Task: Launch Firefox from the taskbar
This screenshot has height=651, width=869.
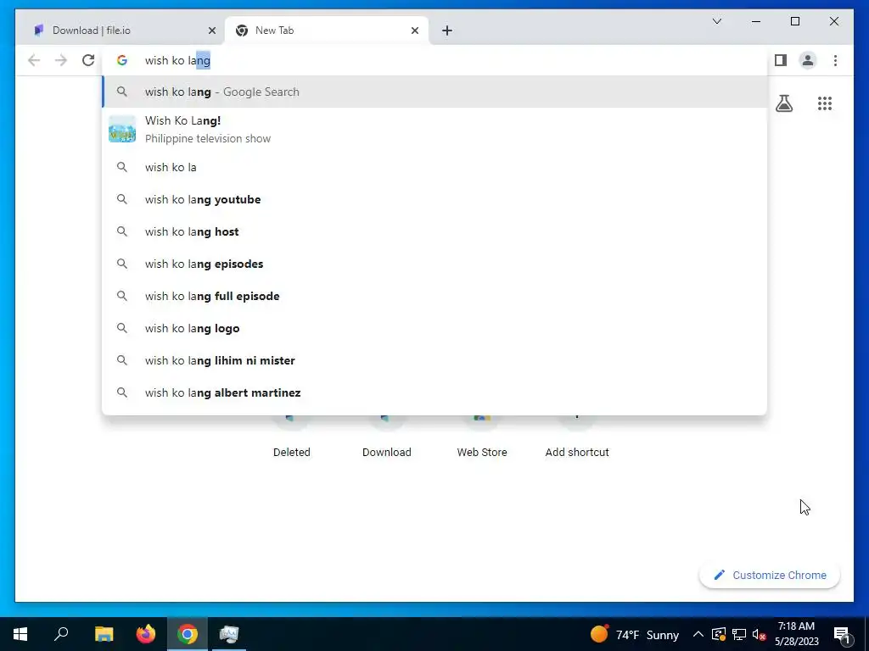Action: click(x=146, y=634)
